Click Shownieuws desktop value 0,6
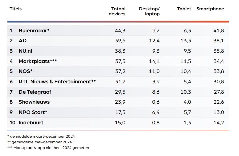 [156, 102]
